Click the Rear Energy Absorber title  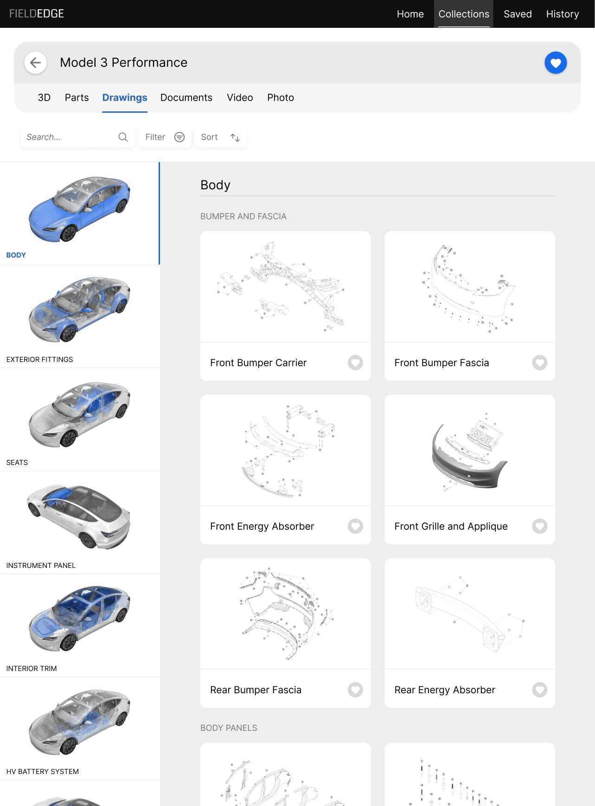445,690
